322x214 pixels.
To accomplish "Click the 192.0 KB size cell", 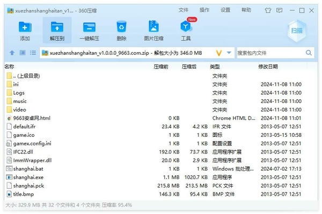I will pos(169,152).
